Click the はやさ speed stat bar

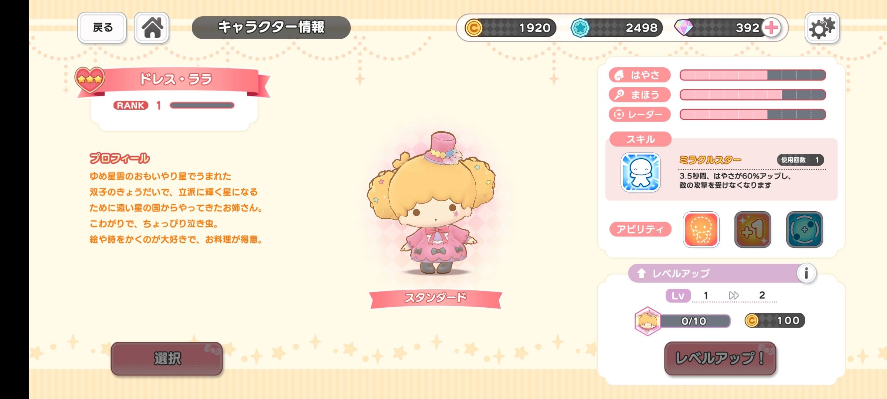tap(752, 75)
